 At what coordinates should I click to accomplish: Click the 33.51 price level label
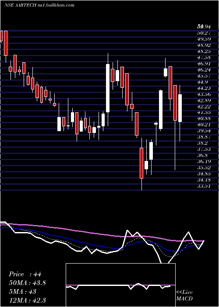pos(204,186)
